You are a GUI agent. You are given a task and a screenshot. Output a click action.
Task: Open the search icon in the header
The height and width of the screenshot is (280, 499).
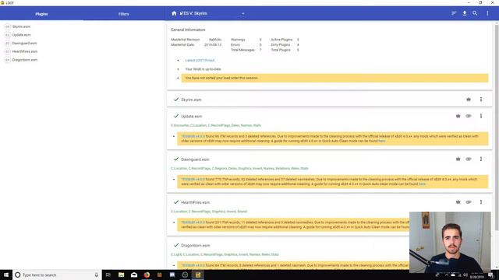point(475,13)
